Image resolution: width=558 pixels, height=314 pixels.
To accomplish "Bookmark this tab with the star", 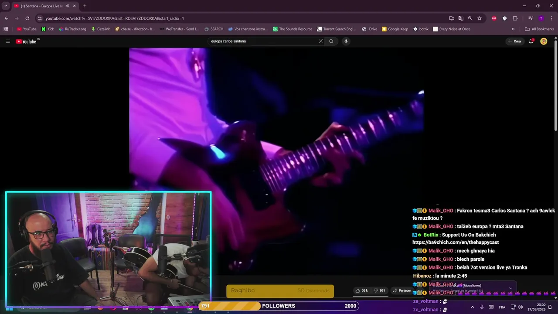I will 480,18.
